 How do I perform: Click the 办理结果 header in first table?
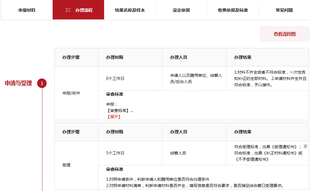click(x=243, y=57)
